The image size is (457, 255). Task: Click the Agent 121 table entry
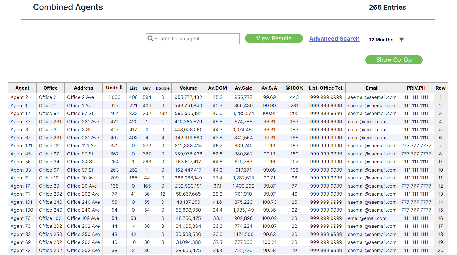coord(21,146)
